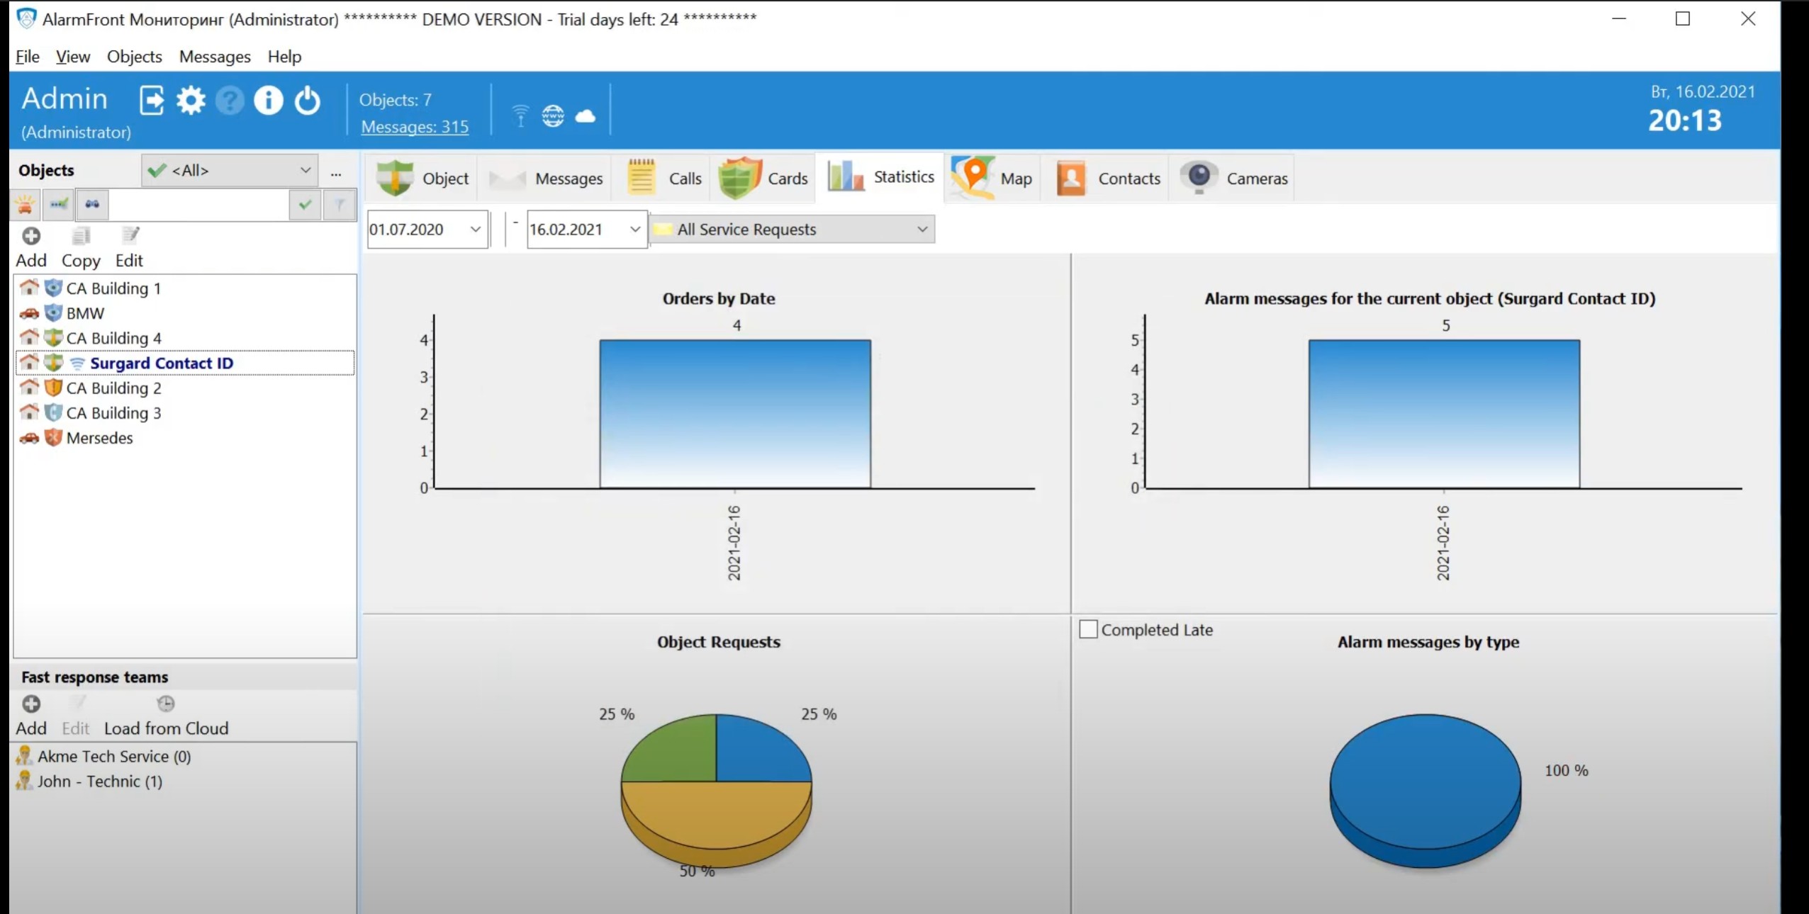Click the ellipsis button beside object filter
1809x914 pixels.
pos(336,172)
